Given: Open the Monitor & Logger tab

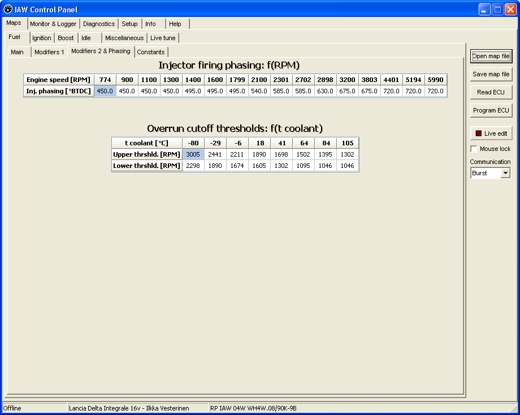Looking at the screenshot, I should pos(53,24).
